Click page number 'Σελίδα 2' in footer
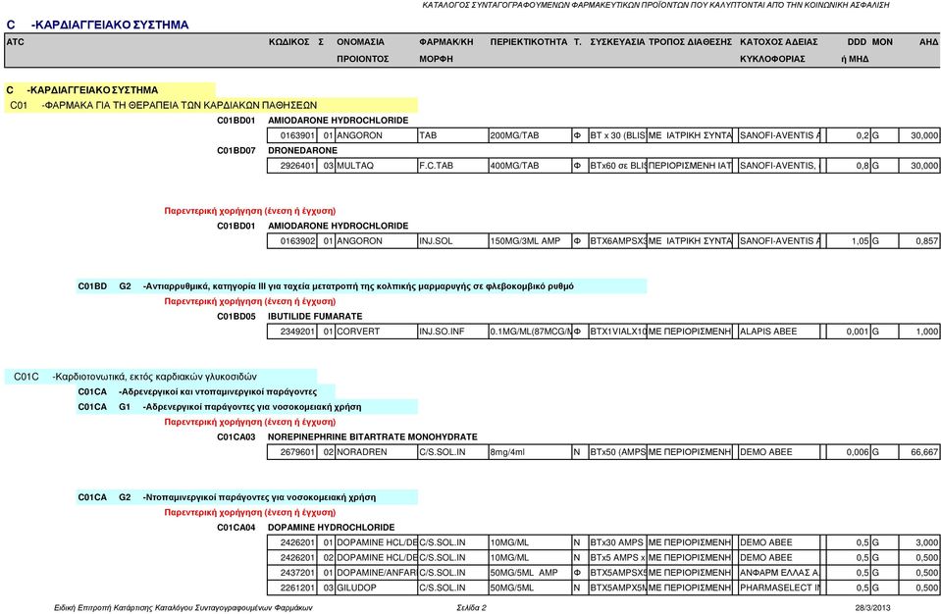The width and height of the screenshot is (941, 614). pos(472,608)
